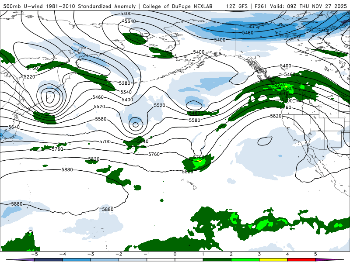Select the pale blue -2 to -1 color bar segment

[133, 260]
